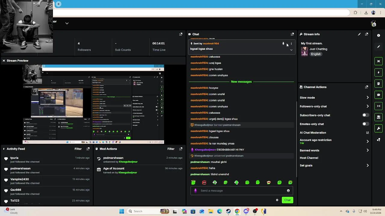Viewport: 385px width, 216px height.
Task: Edit the Stream info details
Action: pos(359,34)
